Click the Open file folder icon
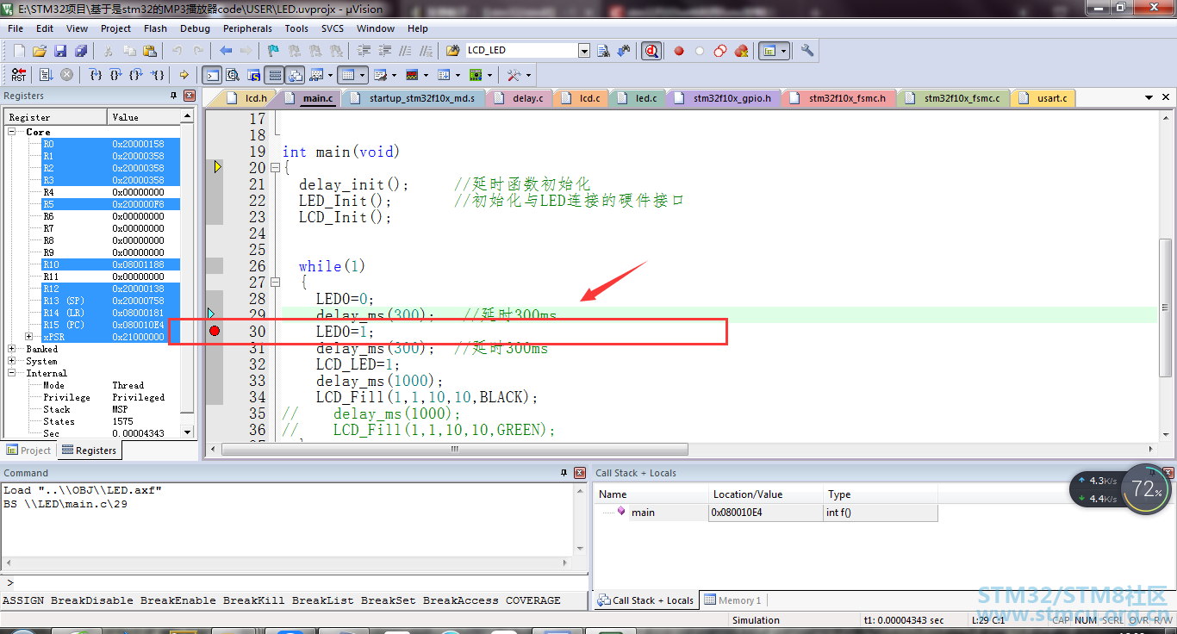 click(40, 51)
